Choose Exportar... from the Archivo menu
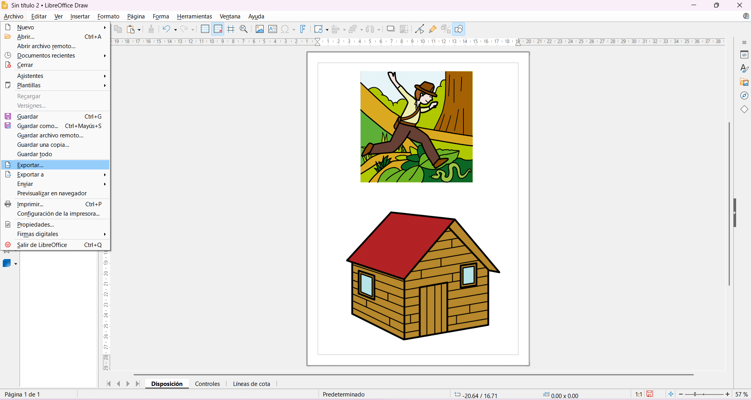 pyautogui.click(x=31, y=165)
